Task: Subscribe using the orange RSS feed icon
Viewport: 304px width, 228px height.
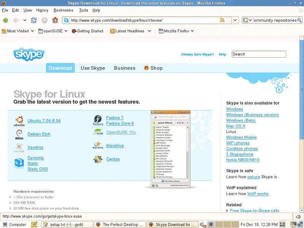Action: tap(222, 20)
